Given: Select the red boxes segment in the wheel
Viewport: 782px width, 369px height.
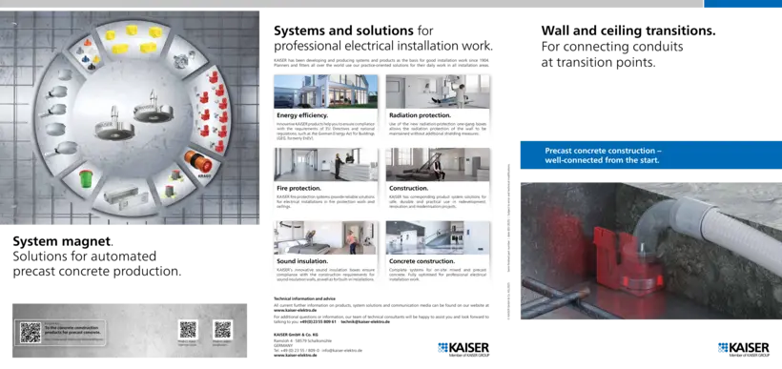Looking at the screenshot, I should (212, 111).
